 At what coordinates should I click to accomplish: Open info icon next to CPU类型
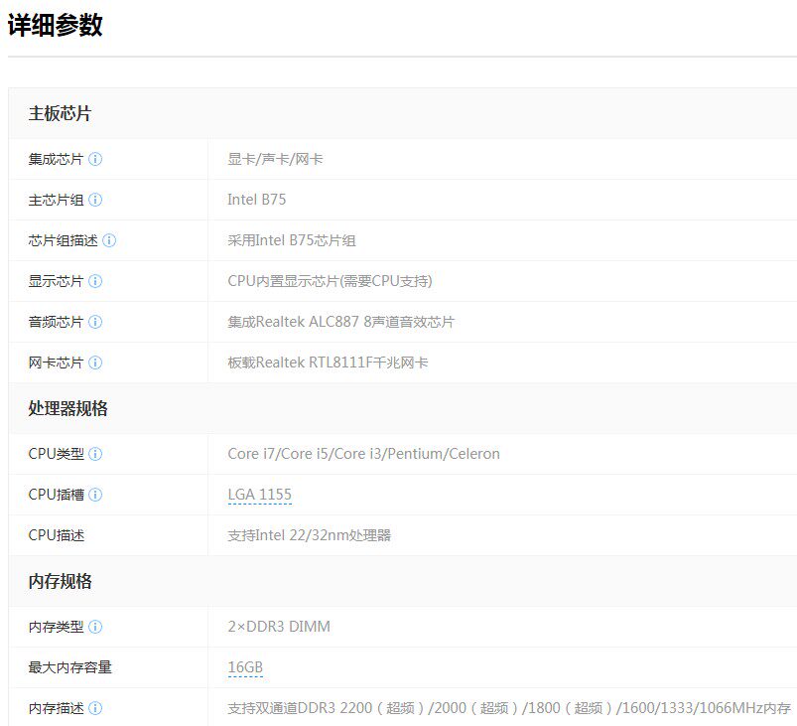95,454
